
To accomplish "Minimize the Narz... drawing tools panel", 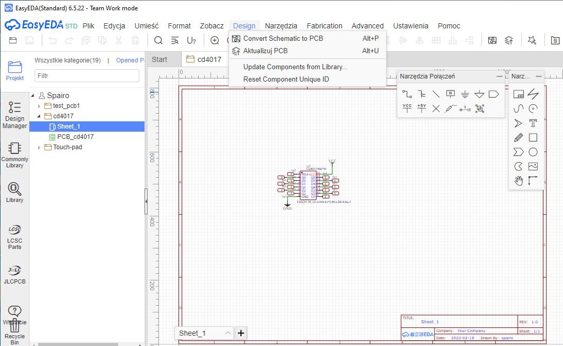I will pyautogui.click(x=539, y=76).
